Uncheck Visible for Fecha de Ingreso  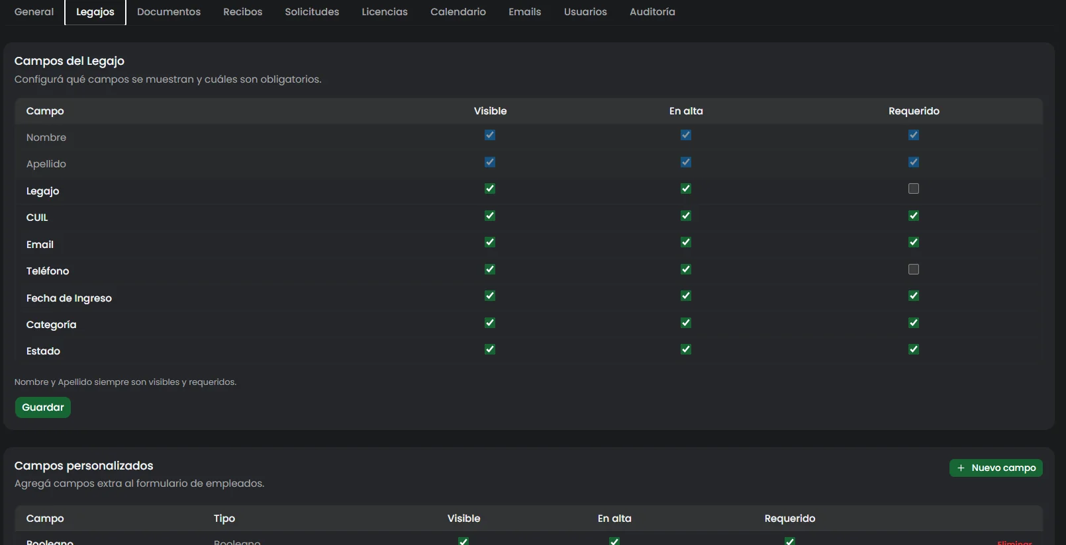490,296
